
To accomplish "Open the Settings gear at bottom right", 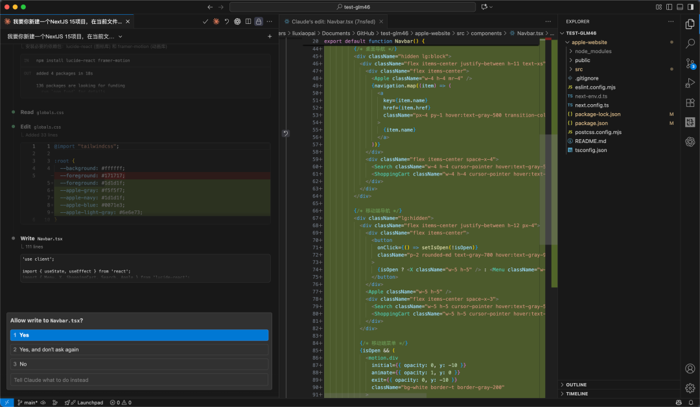I will (x=690, y=388).
